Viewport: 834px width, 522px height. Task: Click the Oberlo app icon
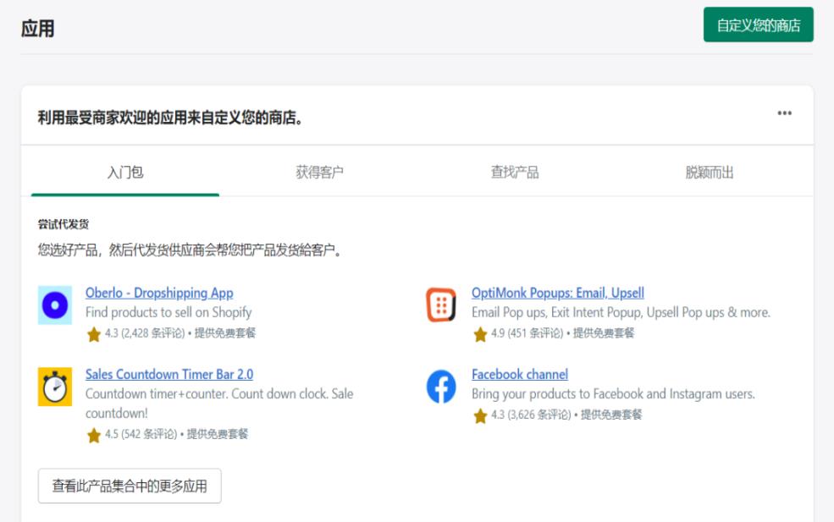[55, 305]
